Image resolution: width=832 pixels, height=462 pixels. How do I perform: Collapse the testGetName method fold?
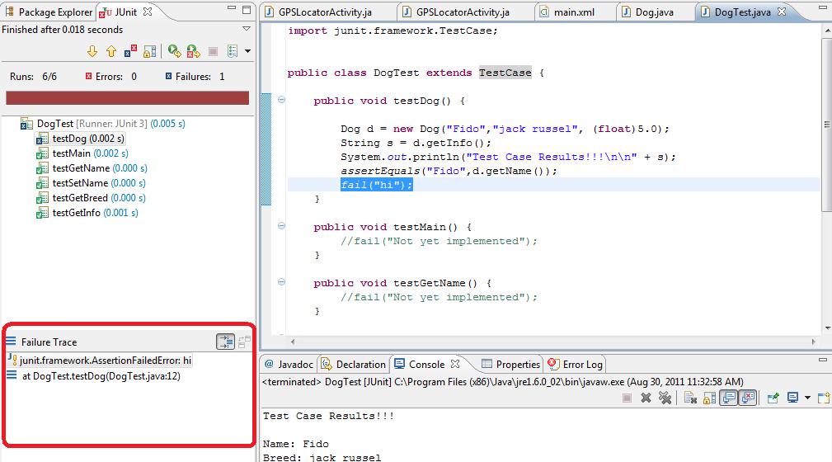click(281, 282)
